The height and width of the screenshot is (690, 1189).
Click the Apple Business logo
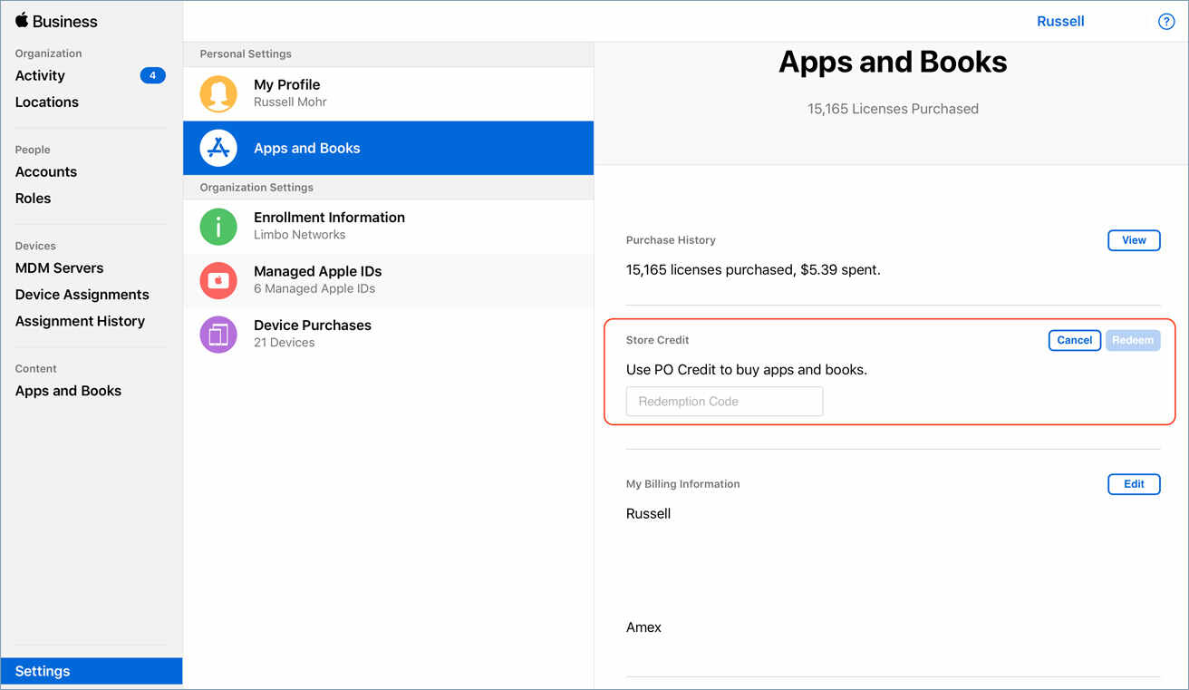click(x=56, y=21)
